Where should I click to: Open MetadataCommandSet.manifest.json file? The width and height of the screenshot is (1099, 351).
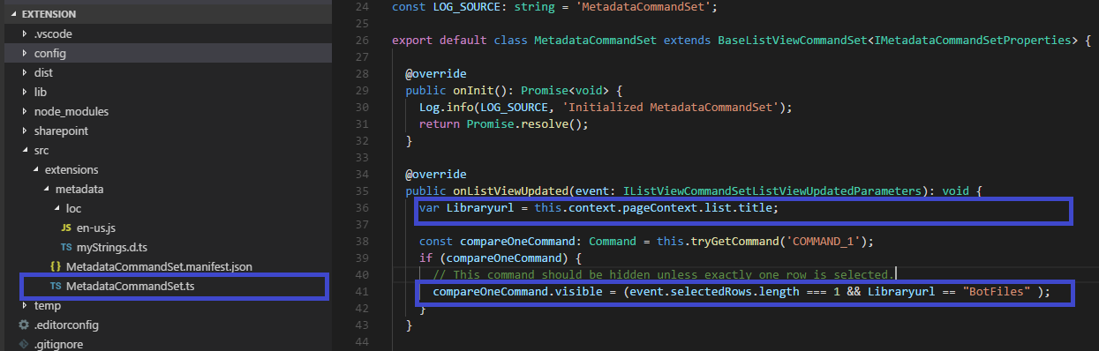[159, 266]
